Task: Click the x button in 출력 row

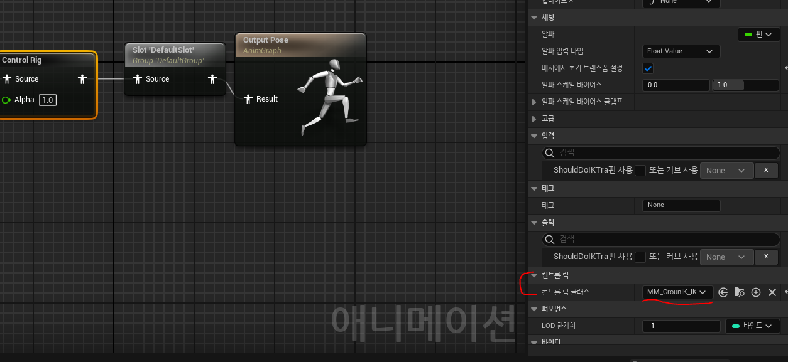Action: coord(765,257)
